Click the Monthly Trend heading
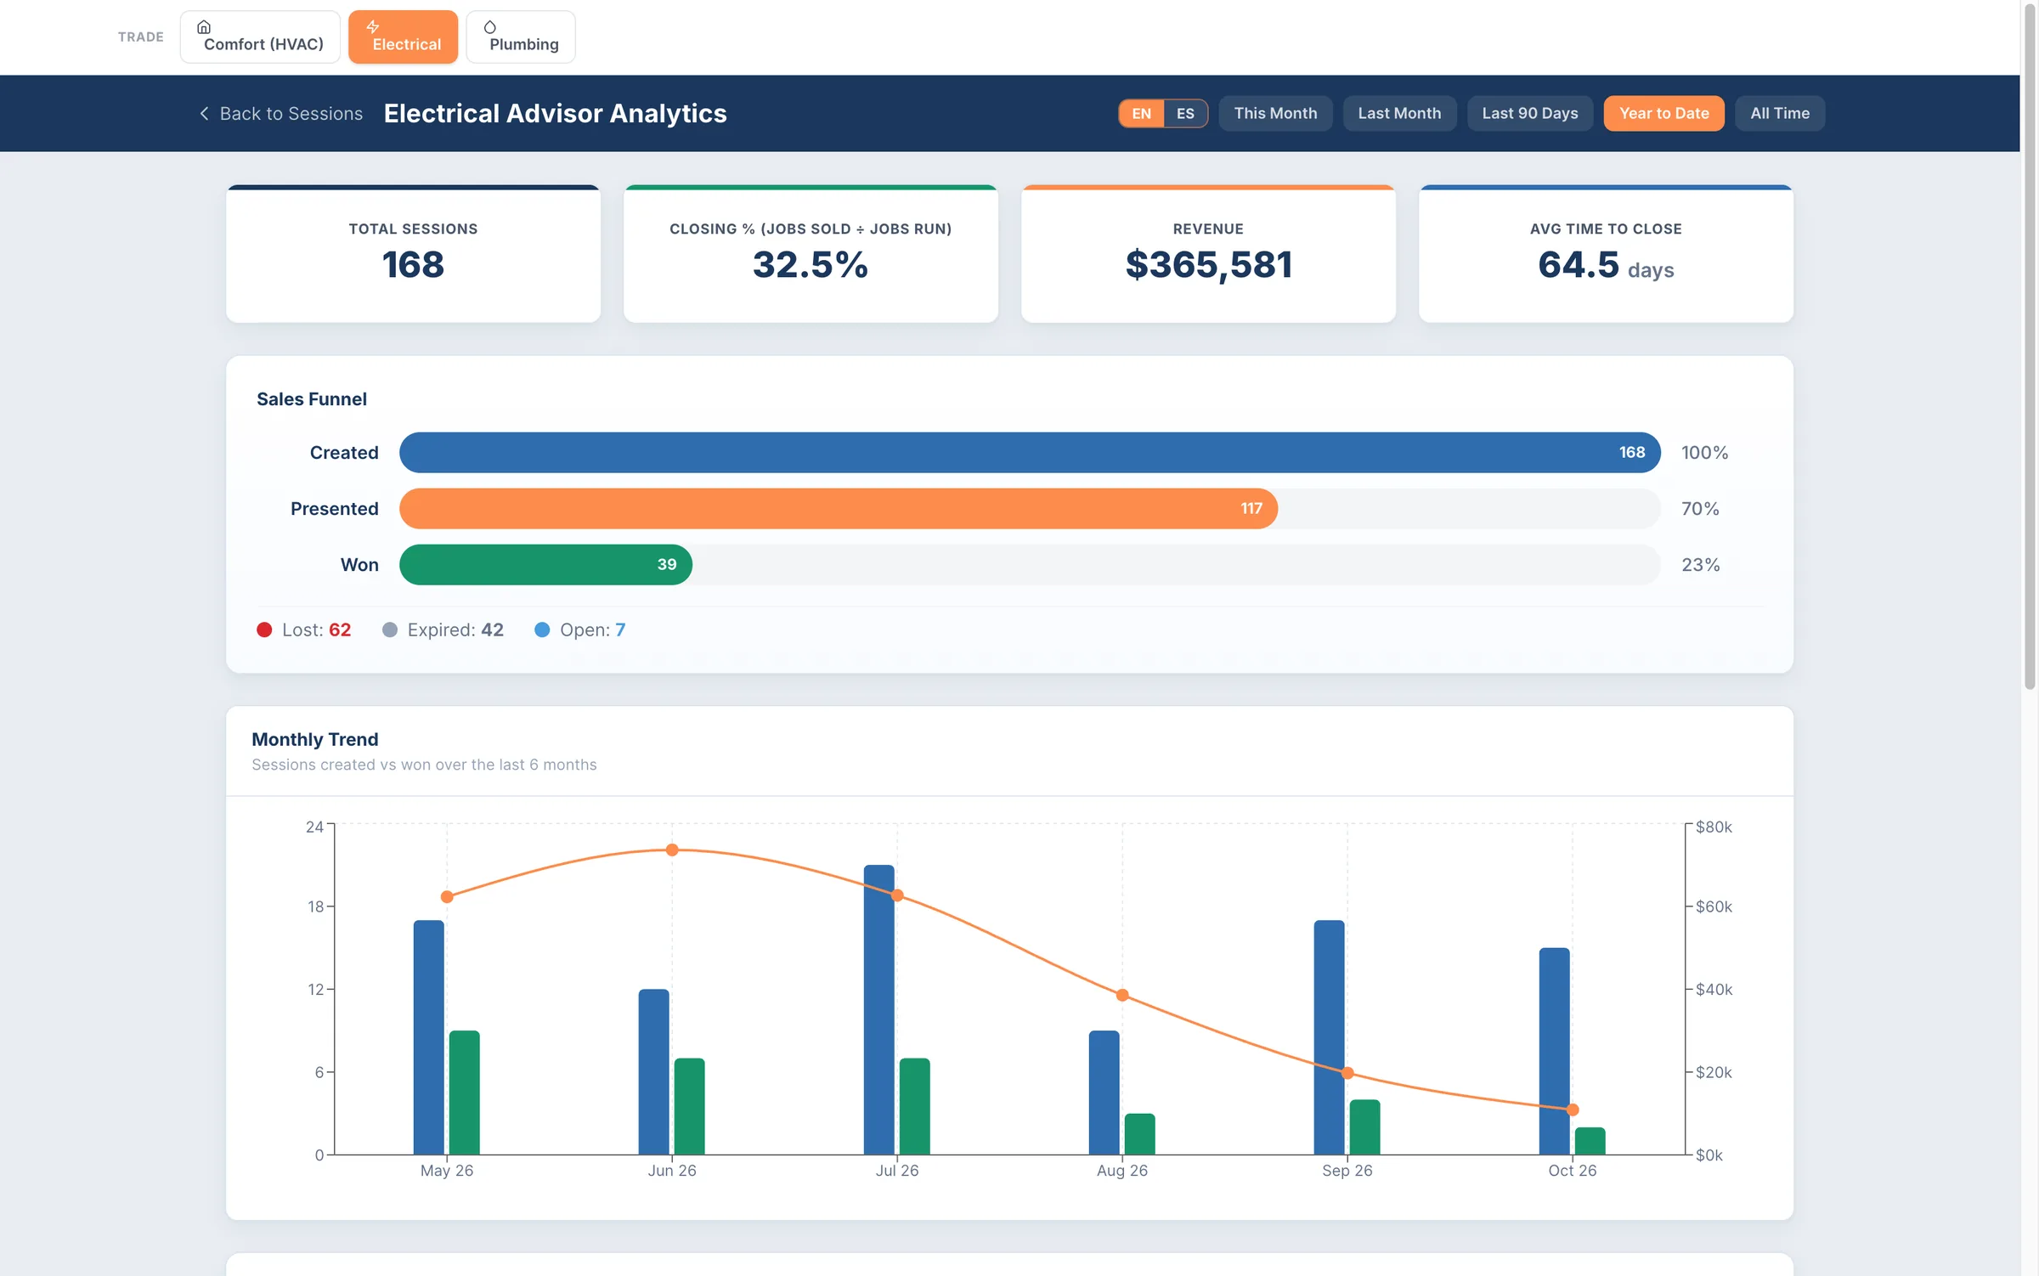Image resolution: width=2039 pixels, height=1276 pixels. pos(315,739)
